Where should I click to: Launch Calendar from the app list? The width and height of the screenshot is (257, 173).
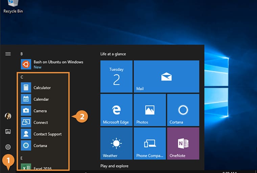coord(41,99)
